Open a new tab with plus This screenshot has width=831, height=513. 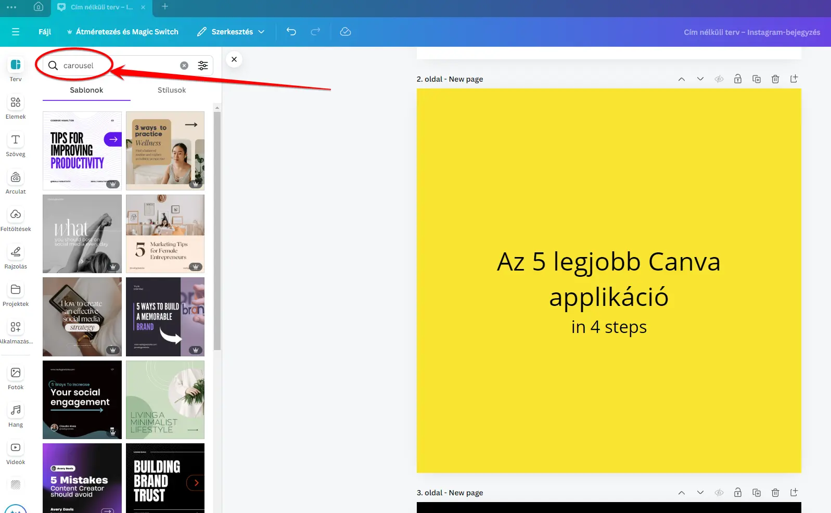click(x=165, y=7)
